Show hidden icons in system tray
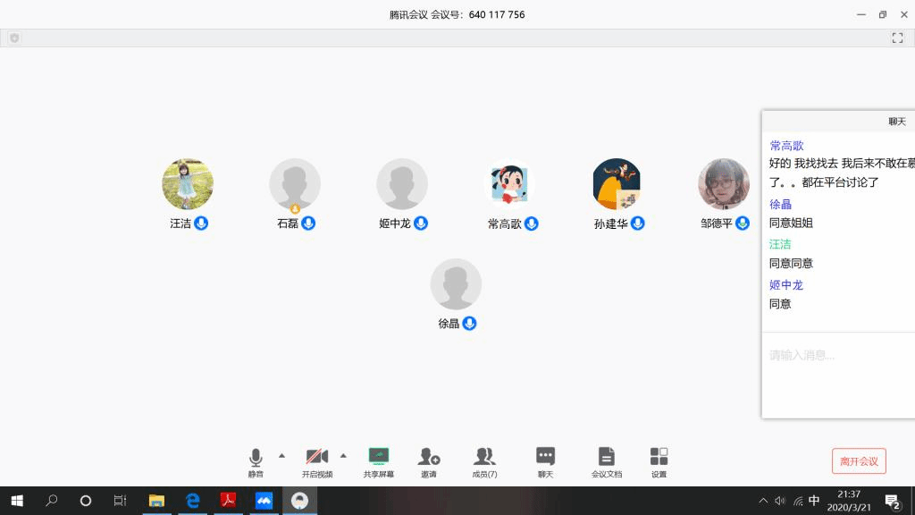Screen dimensions: 915x515 [763, 501]
